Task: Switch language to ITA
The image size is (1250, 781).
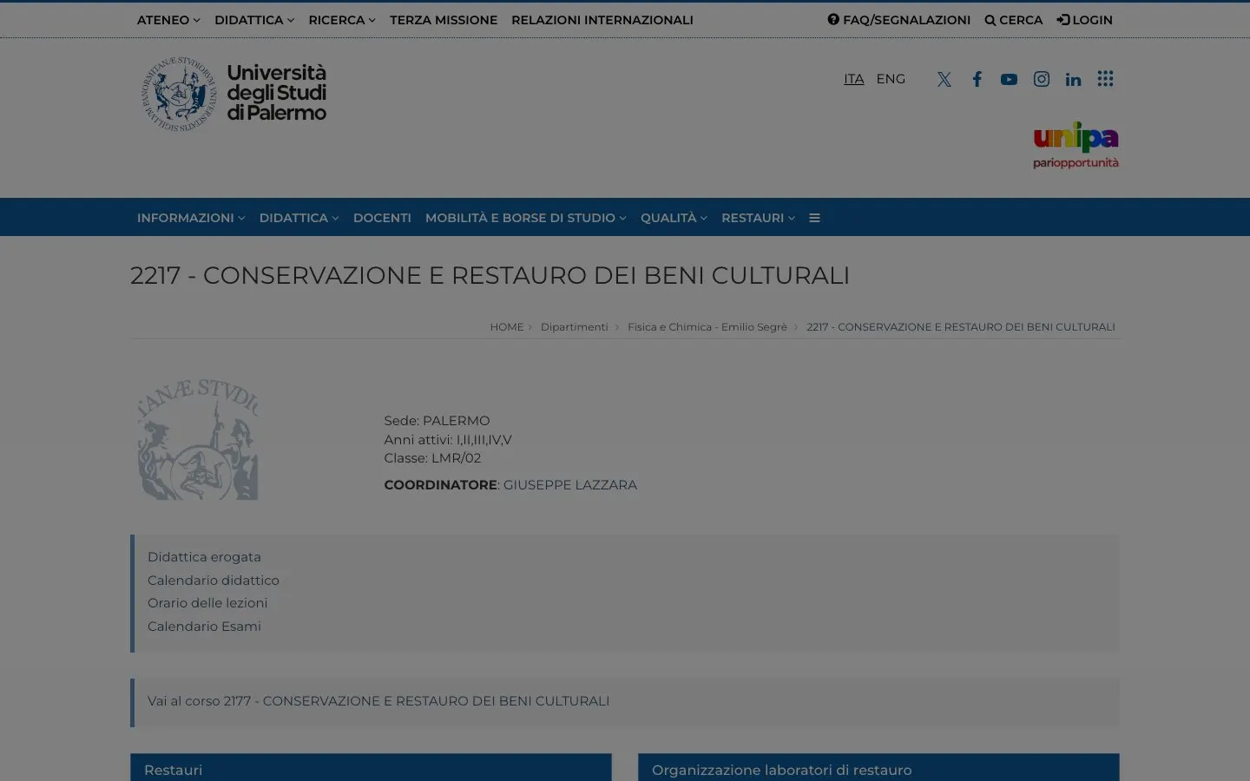Action: click(854, 79)
